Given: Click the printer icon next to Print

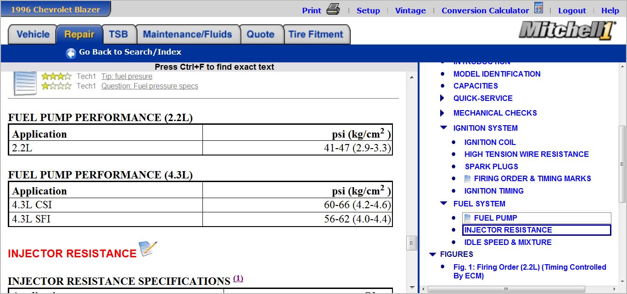Looking at the screenshot, I should 333,9.
